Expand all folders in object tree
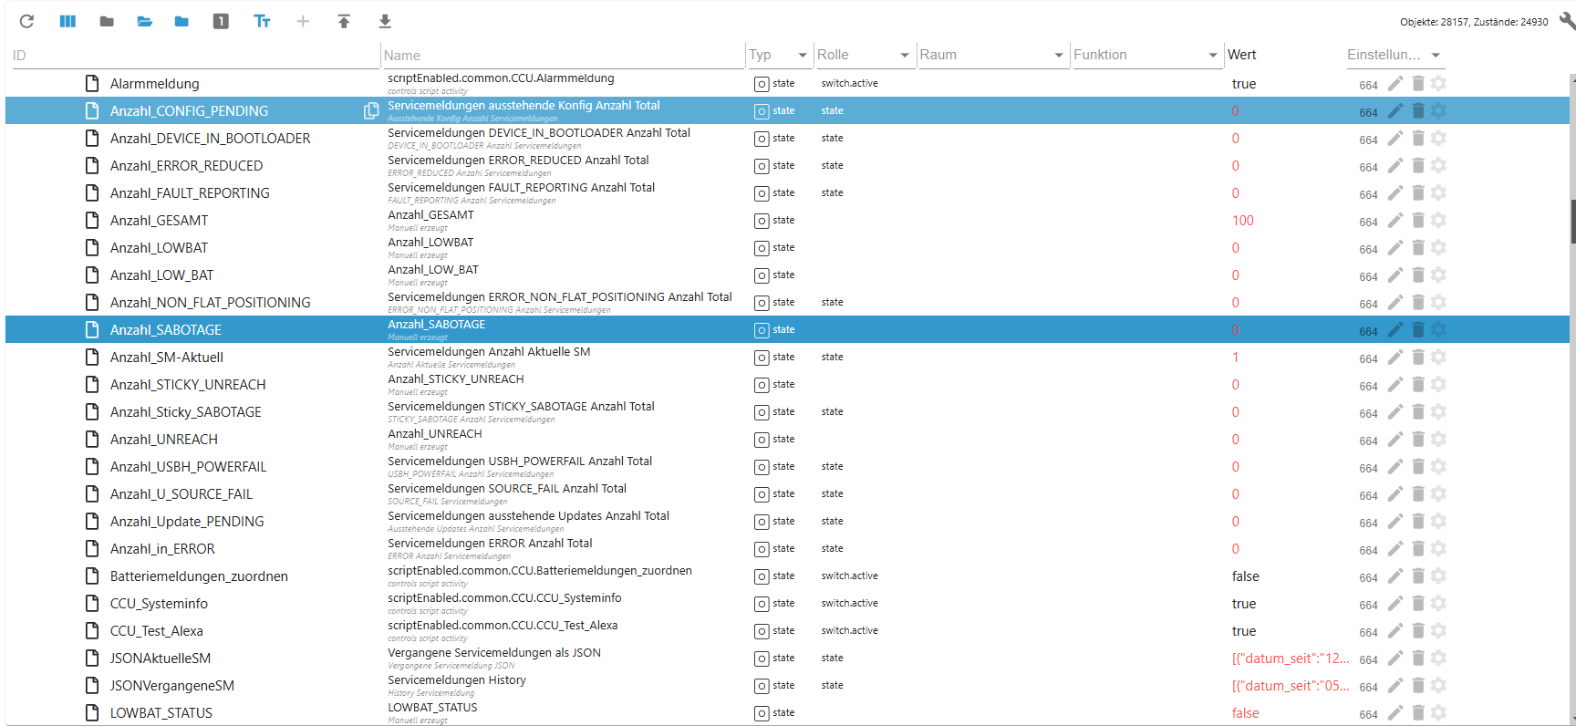The image size is (1576, 726). click(144, 21)
